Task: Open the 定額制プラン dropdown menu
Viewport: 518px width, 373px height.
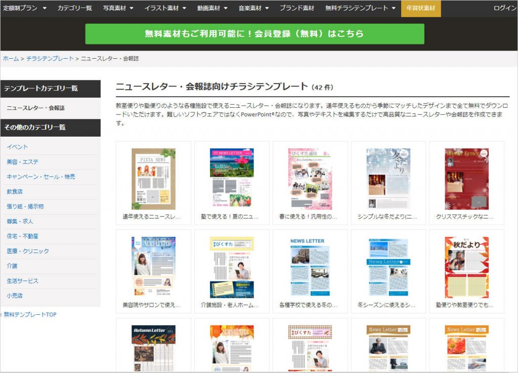Action: click(x=24, y=8)
